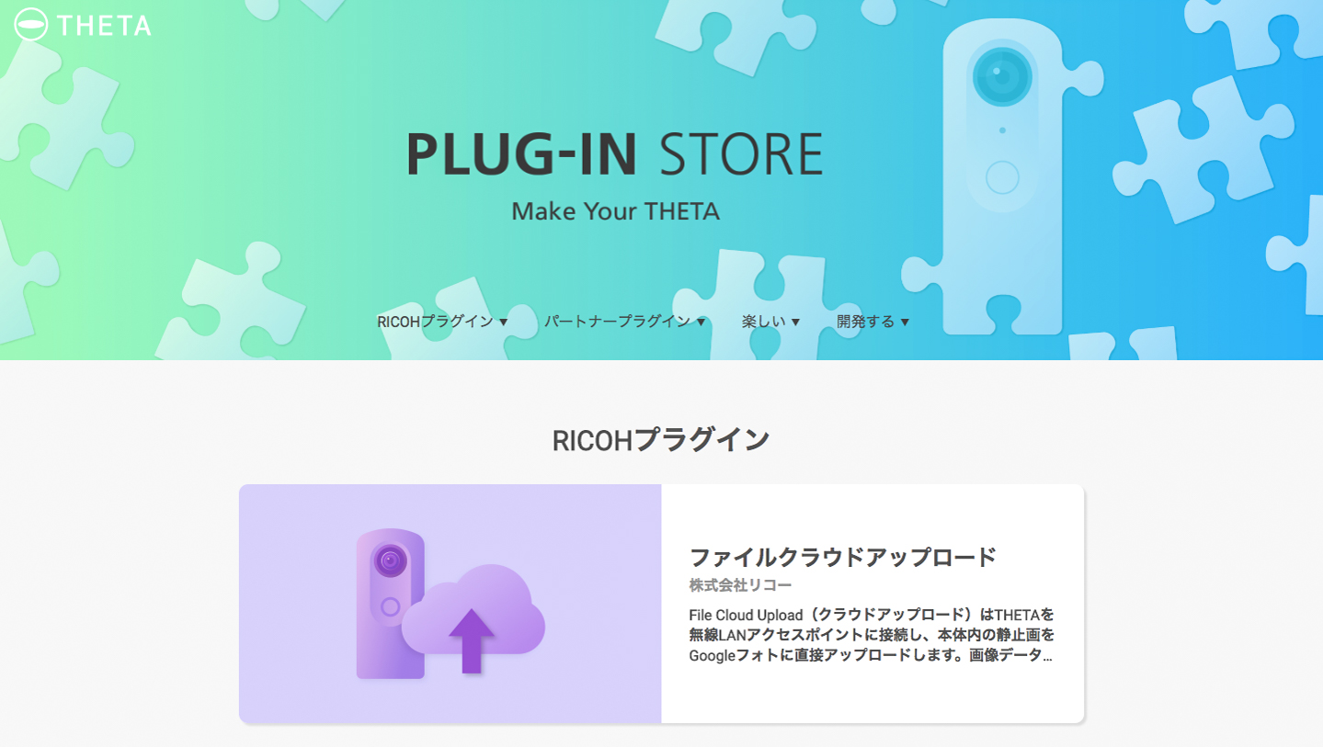
Task: Click the File Cloud Upload description text
Action: [x=872, y=635]
